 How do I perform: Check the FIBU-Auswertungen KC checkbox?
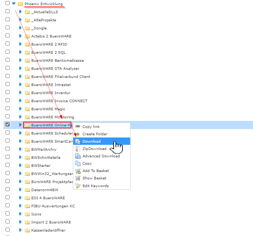tap(7, 205)
